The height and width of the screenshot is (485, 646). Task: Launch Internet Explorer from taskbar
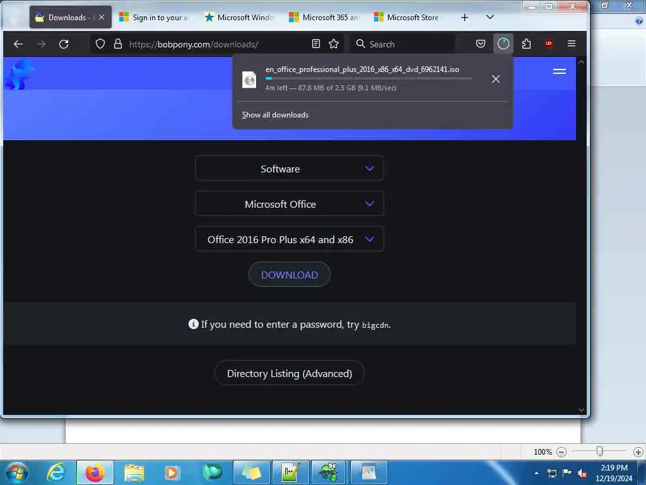click(56, 472)
